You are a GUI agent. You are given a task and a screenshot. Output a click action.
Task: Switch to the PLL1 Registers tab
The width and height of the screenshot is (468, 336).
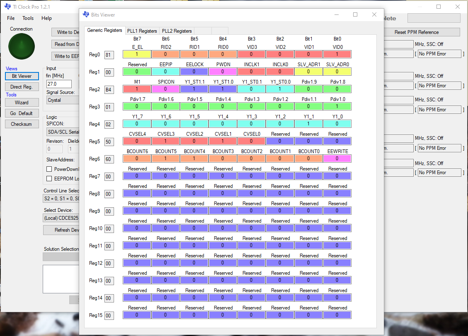click(142, 31)
